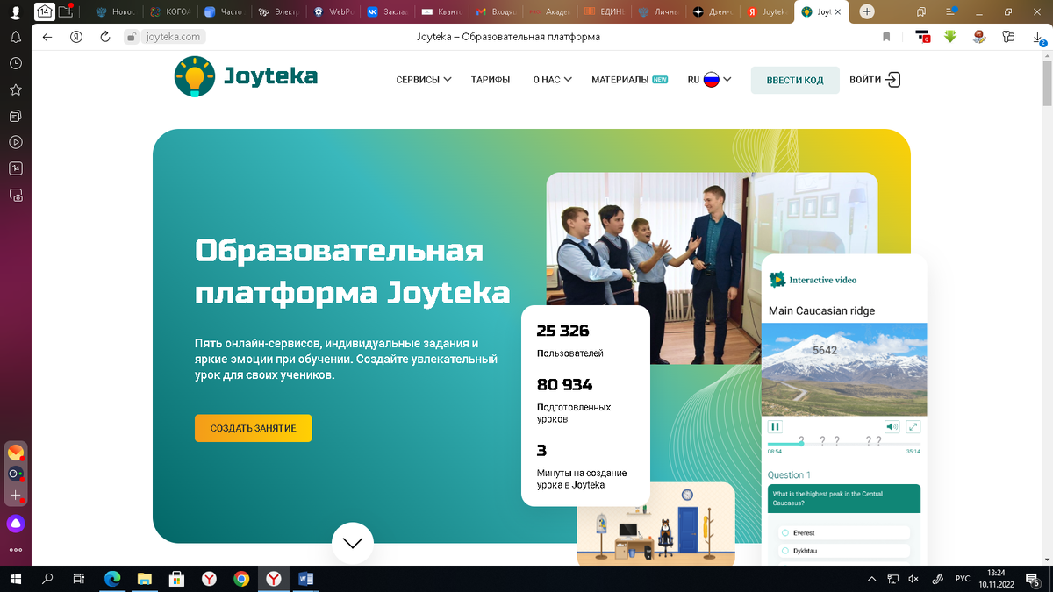Switch to the Кванто tab
This screenshot has width=1053, height=592.
[441, 12]
